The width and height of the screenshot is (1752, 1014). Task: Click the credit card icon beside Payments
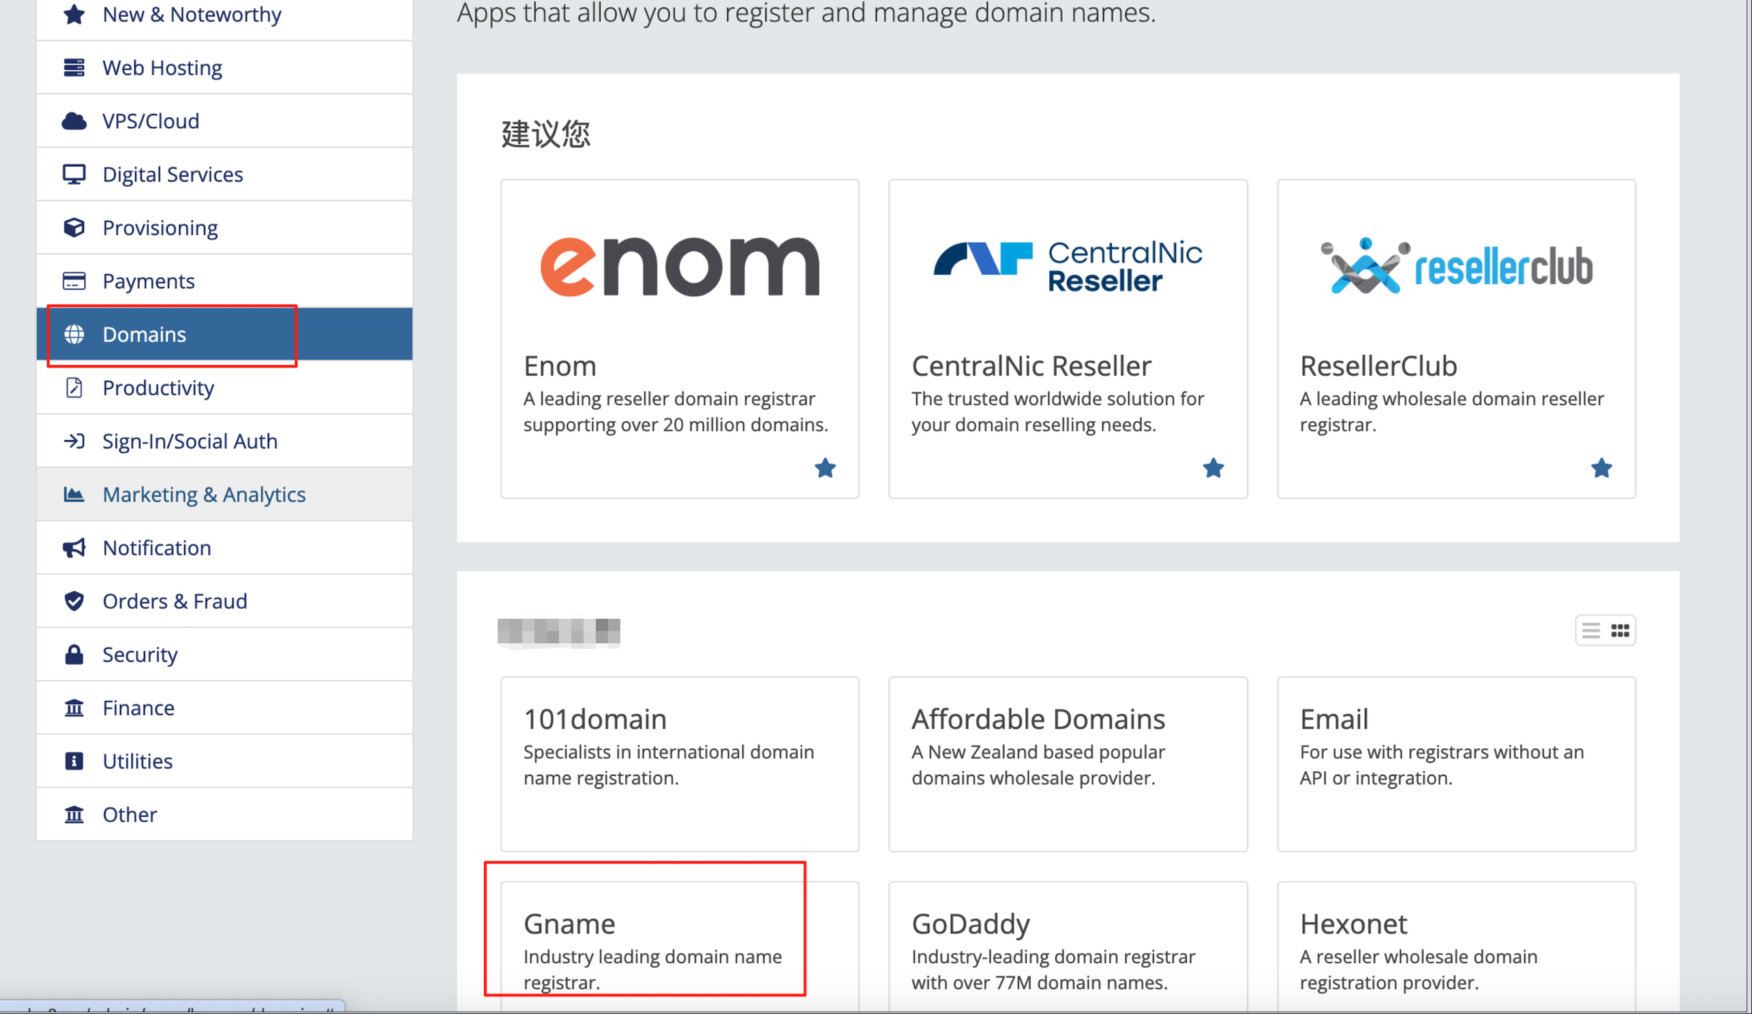pos(74,281)
